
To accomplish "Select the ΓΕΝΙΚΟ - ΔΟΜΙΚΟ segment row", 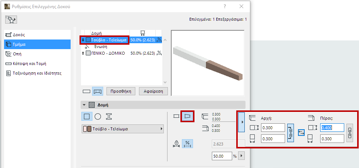I will click(x=122, y=53).
